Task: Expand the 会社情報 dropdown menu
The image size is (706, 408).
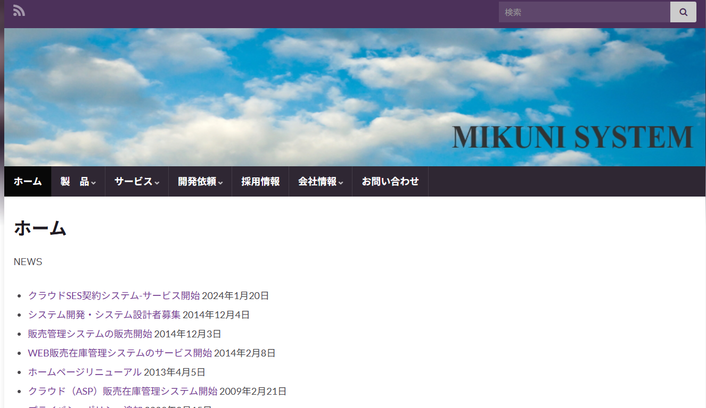Action: coord(320,182)
